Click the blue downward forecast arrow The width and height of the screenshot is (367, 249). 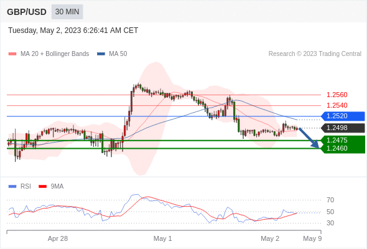309,138
